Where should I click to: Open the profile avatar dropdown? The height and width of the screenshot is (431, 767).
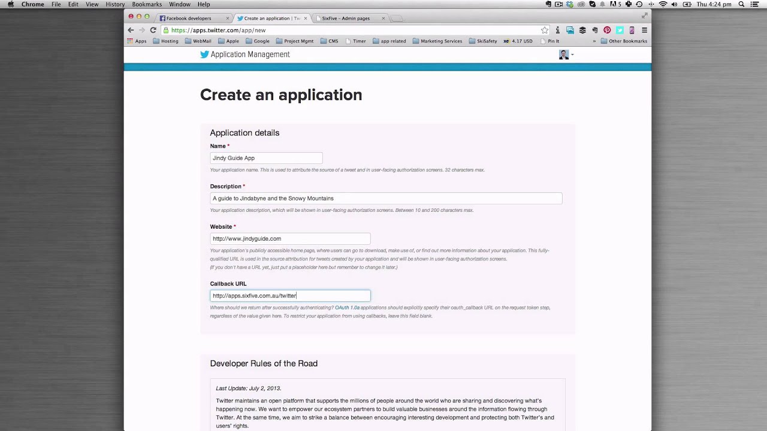(x=566, y=54)
